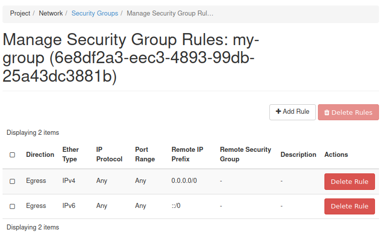Toggle the select-all checkbox in table header

coord(13,155)
